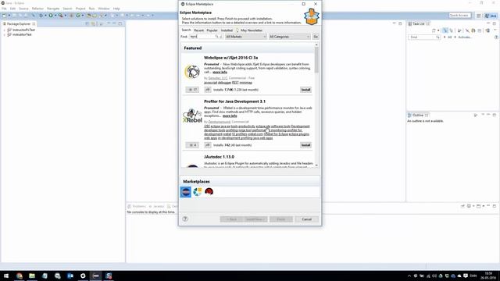Collapse All in Package Explorer
Screen dimensions: 500x281
pos(87,24)
